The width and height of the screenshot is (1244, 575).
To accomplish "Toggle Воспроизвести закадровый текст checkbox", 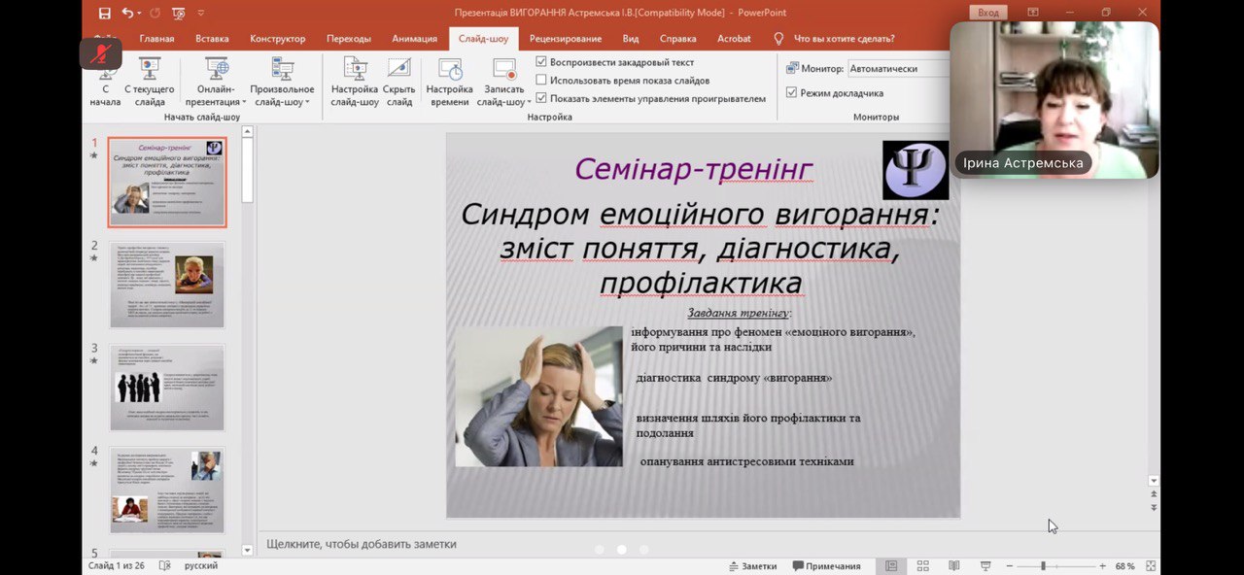I will point(541,62).
